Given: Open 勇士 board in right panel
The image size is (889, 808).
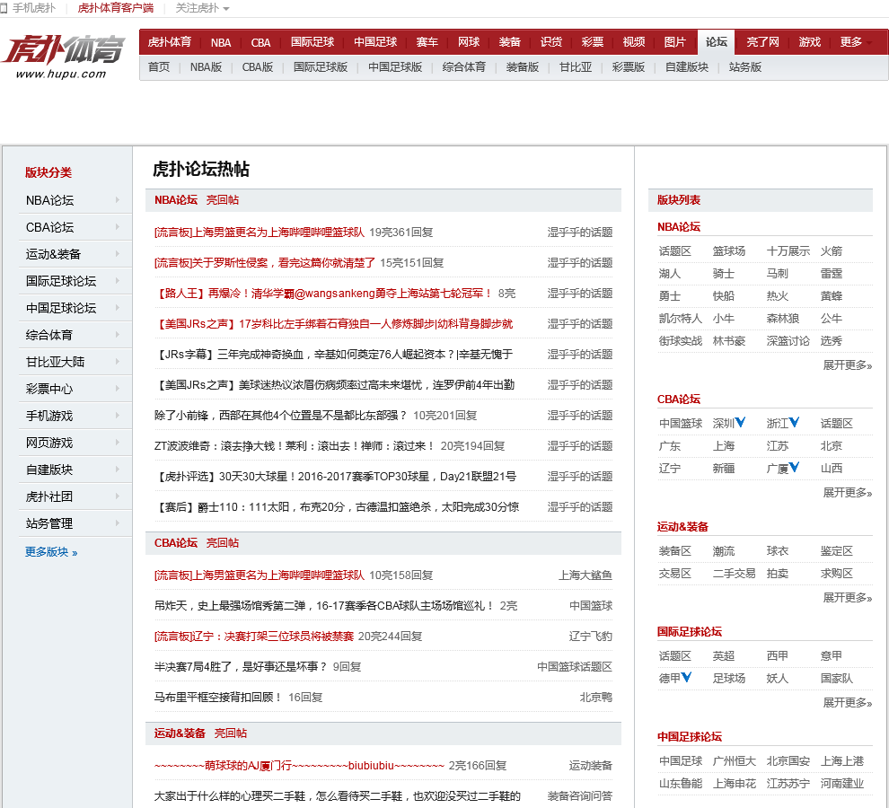Looking at the screenshot, I should (670, 296).
